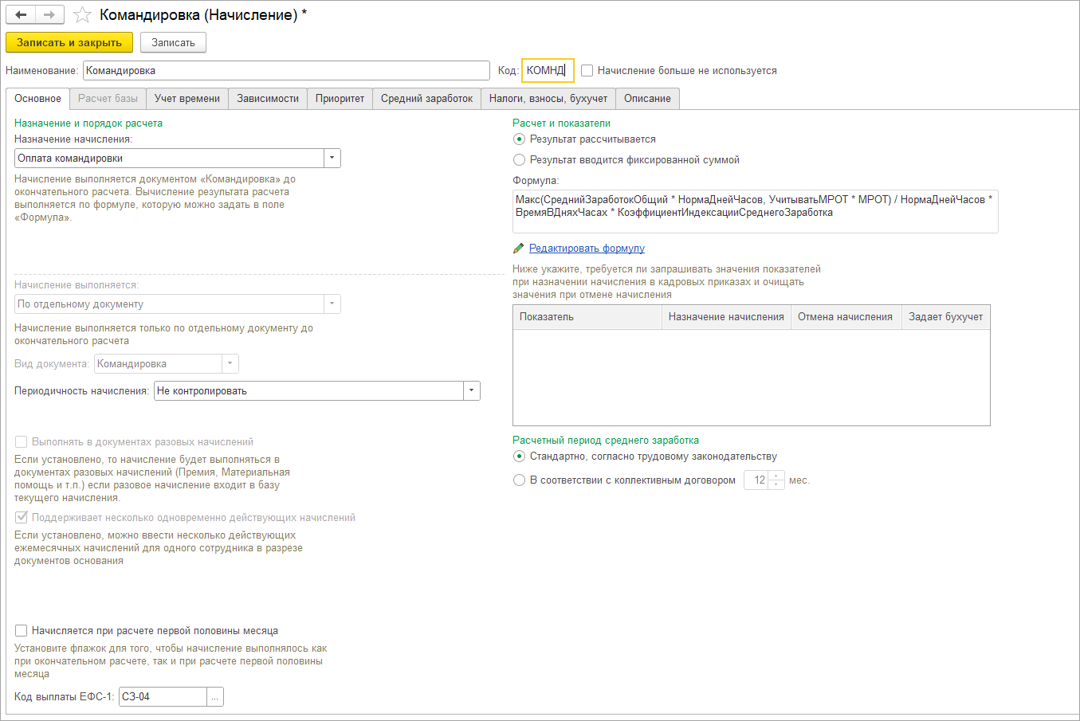Expand the Назначение начисления dropdown arrow
Image resolution: width=1080 pixels, height=721 pixels.
pyautogui.click(x=332, y=159)
